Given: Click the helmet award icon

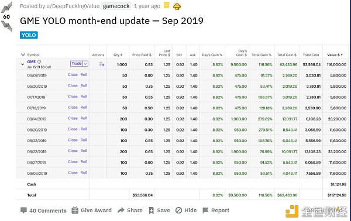Looking at the screenshot, I should point(177,6).
